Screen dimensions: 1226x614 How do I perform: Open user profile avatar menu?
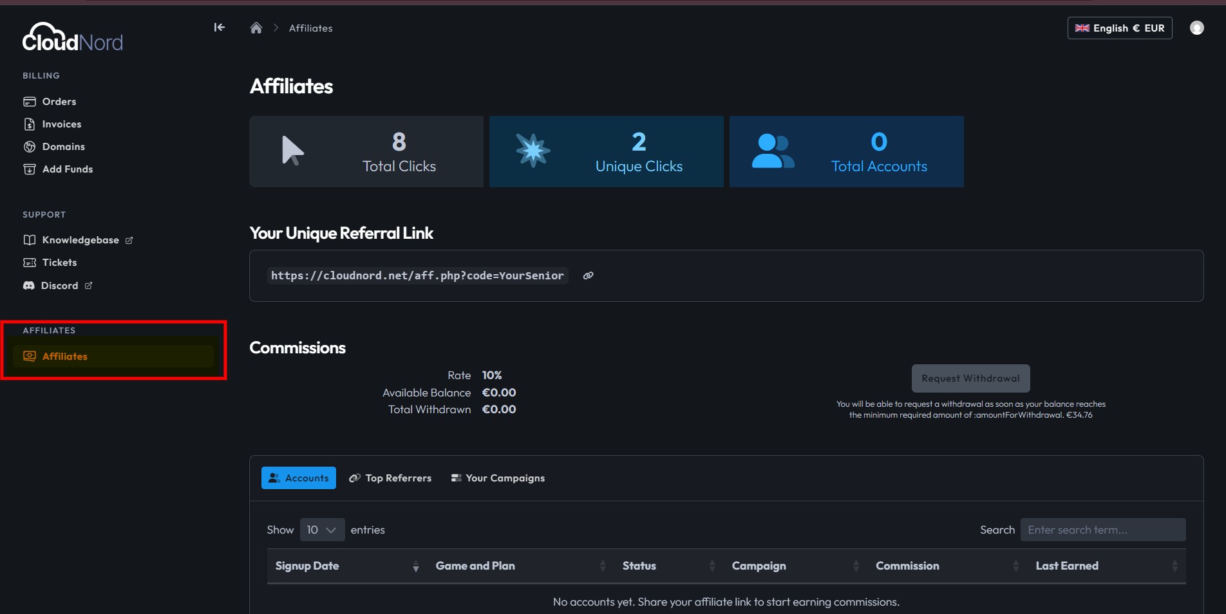coord(1196,28)
